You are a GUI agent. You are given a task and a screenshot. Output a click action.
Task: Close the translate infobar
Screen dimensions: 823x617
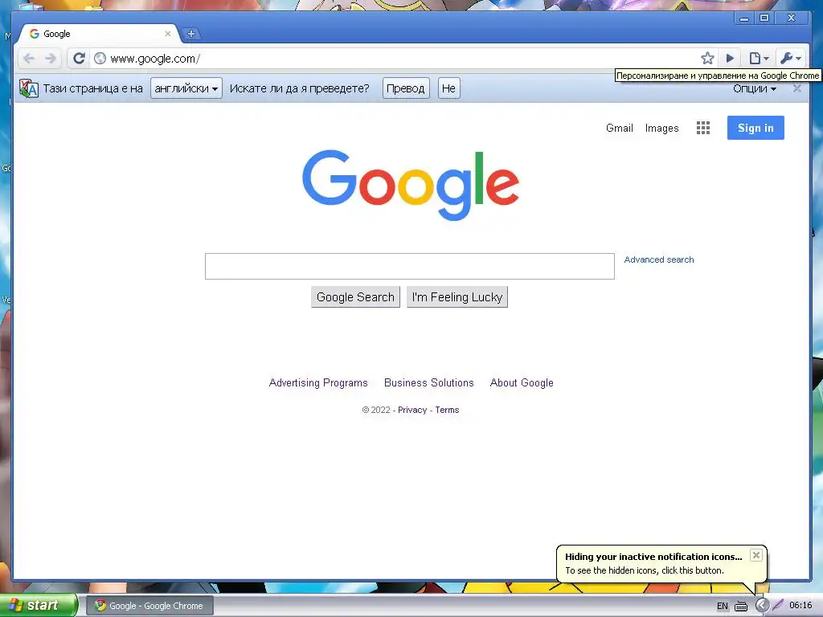point(796,88)
